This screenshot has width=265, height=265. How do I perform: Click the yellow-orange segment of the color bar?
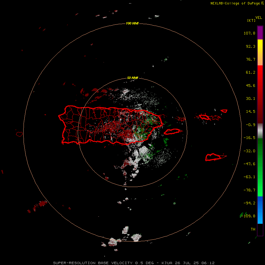[x=260, y=52]
